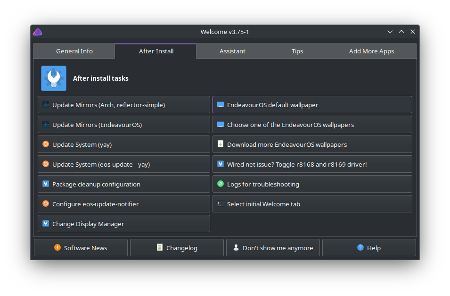Click the wrench After install tasks icon
Viewport: 450px width, 296px height.
click(x=54, y=78)
